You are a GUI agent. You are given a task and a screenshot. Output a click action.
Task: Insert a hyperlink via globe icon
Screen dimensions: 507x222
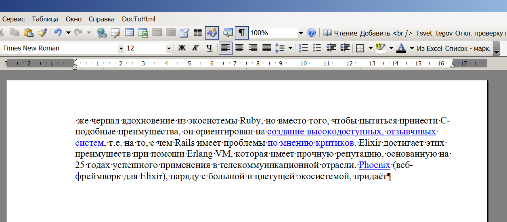(x=102, y=33)
